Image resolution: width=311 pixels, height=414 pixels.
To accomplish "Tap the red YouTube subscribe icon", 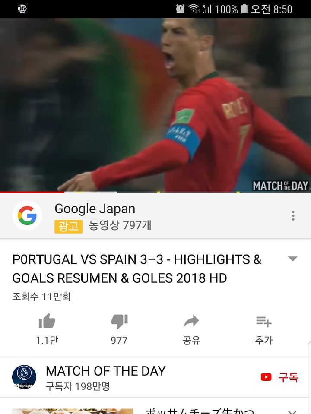I will [266, 377].
